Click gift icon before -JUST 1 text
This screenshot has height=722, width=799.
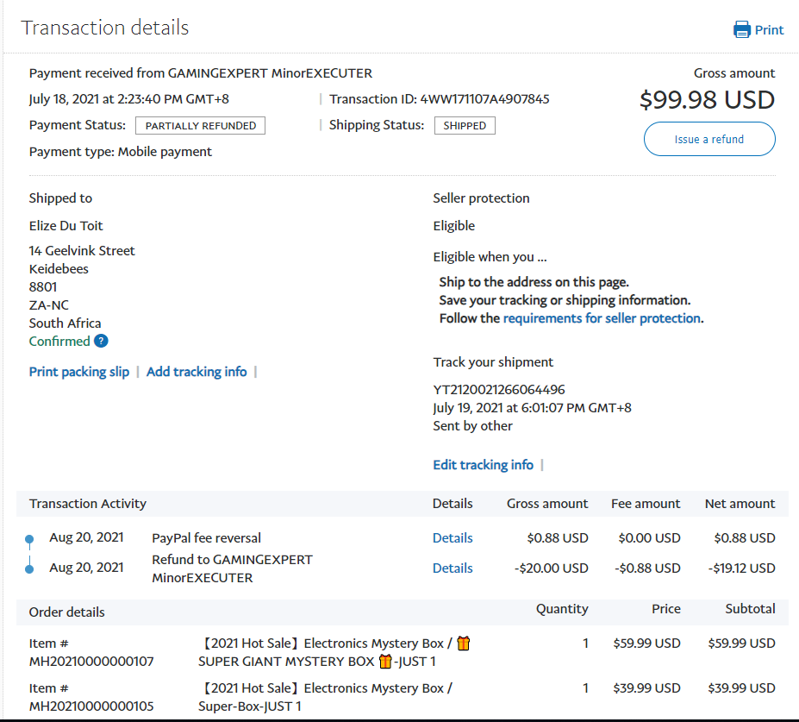point(385,662)
